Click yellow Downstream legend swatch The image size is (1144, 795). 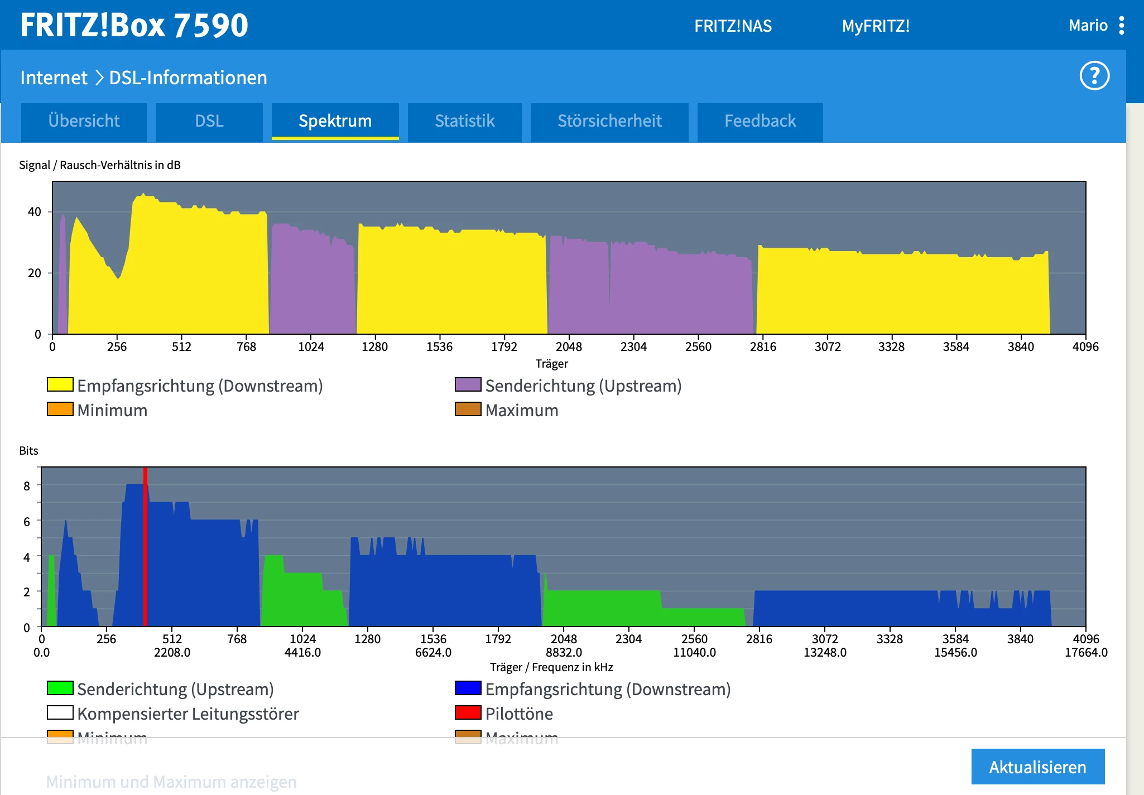tap(60, 385)
